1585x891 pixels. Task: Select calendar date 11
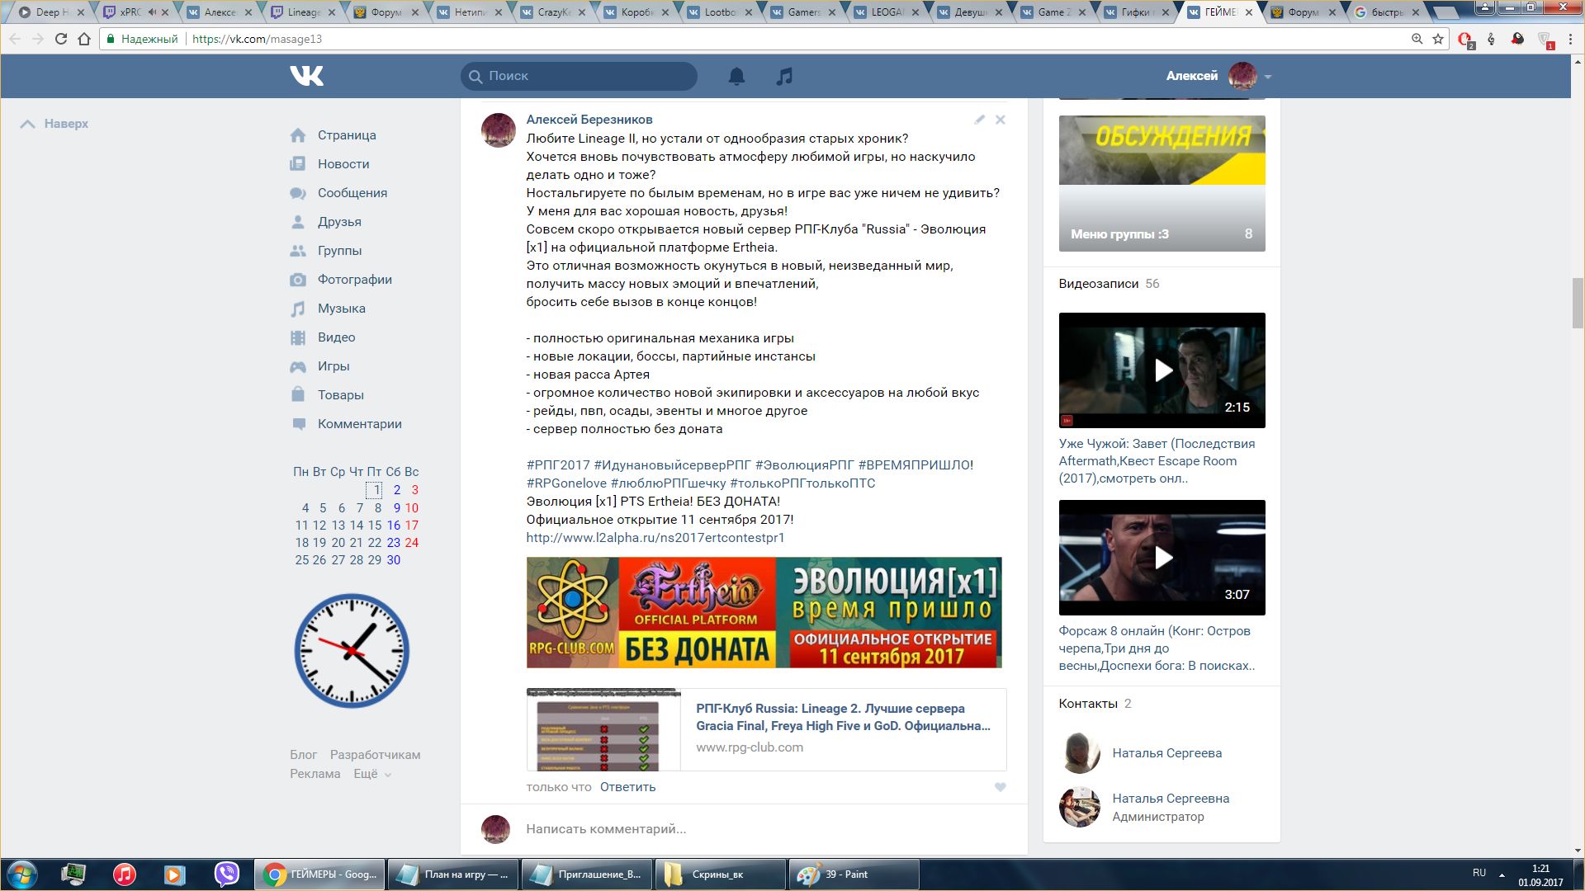pos(301,526)
